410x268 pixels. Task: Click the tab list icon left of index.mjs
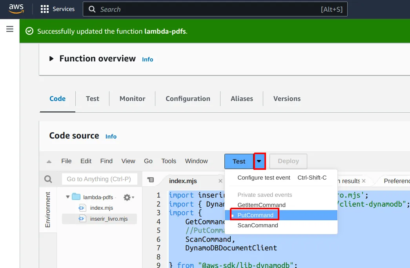click(151, 180)
